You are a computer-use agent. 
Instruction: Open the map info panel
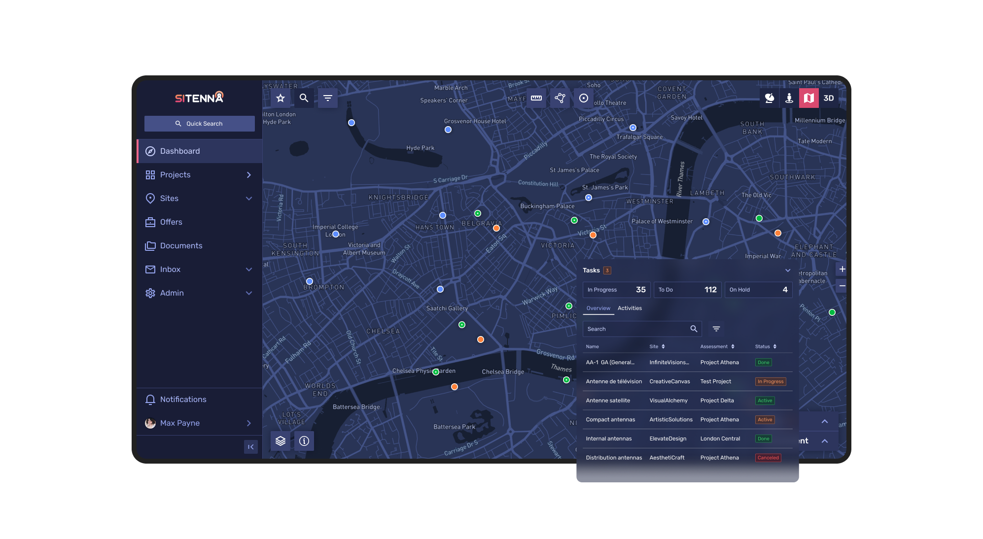[x=304, y=441]
